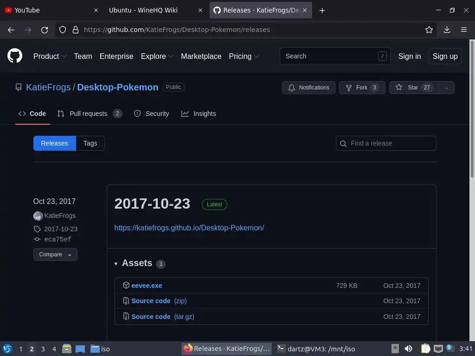Click the Team navigation link
This screenshot has height=356, width=475.
pos(83,56)
